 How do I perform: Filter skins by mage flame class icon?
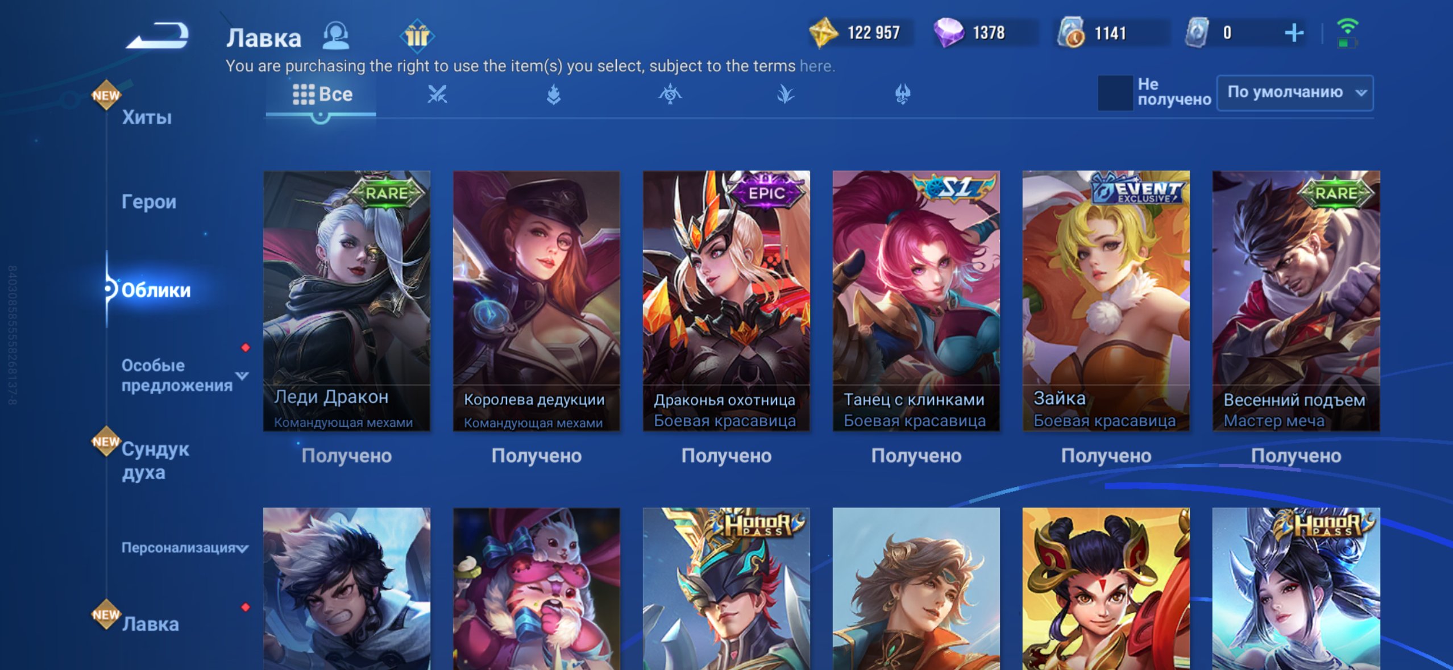click(554, 94)
